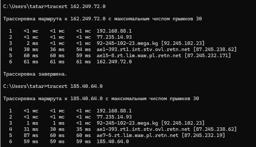Image resolution: width=256 pixels, height=147 pixels.
Task: Click bracketed IP 87.245.232.19
Action: 203,135
